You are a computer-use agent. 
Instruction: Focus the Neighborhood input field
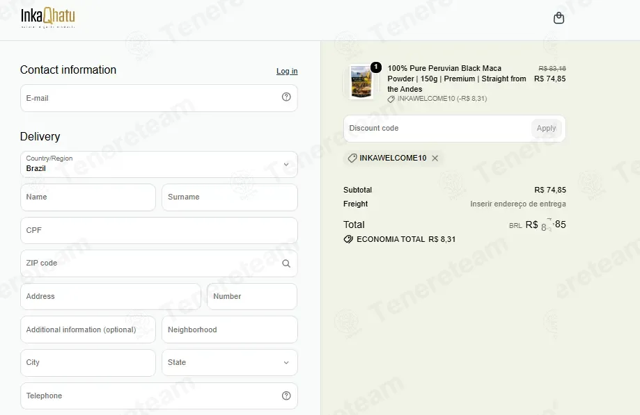[x=230, y=329]
